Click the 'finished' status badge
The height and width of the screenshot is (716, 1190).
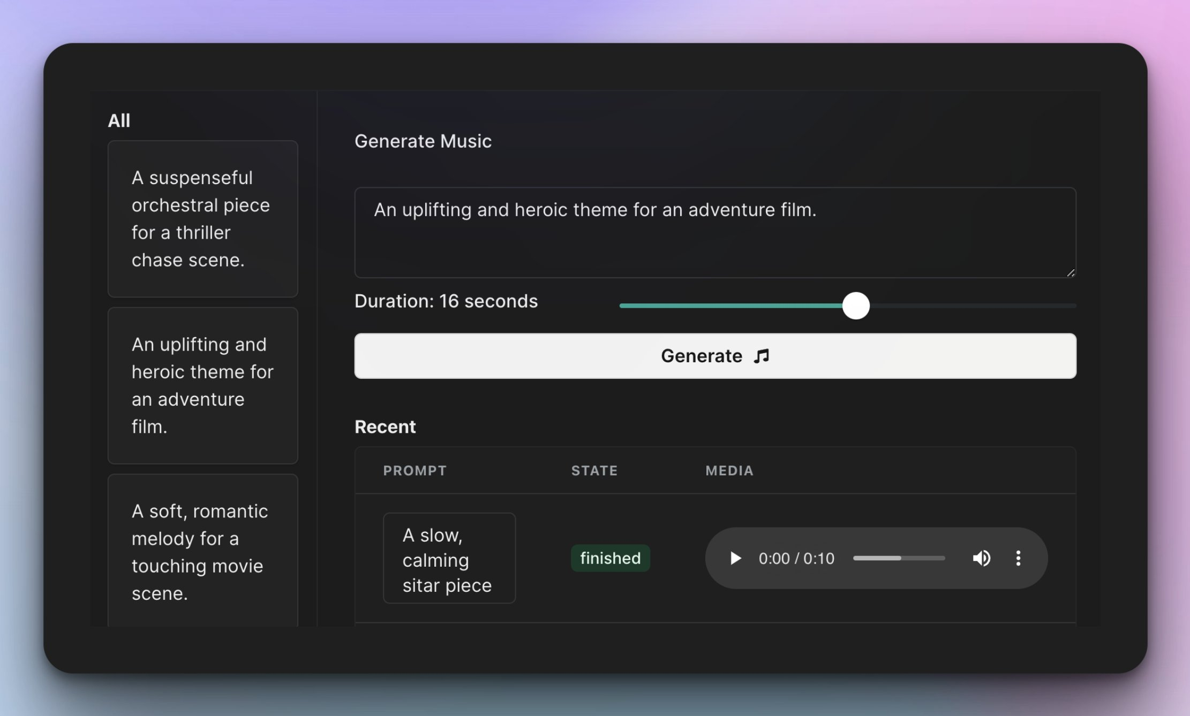pyautogui.click(x=611, y=558)
